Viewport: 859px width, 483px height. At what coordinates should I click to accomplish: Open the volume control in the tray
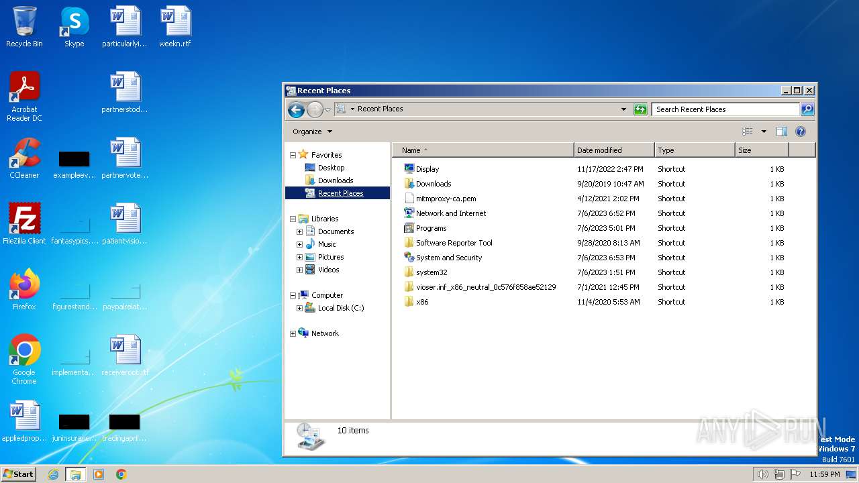coord(762,474)
